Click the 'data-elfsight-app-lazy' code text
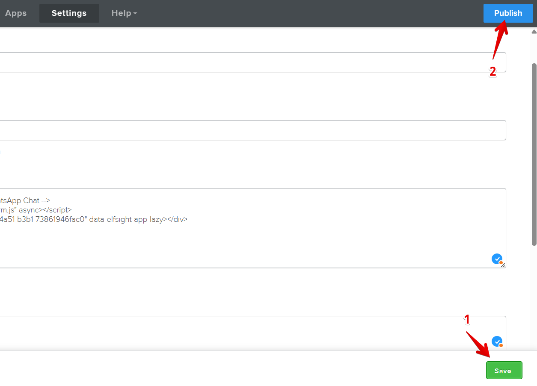Screen dimensions: 537x386 tap(126, 219)
